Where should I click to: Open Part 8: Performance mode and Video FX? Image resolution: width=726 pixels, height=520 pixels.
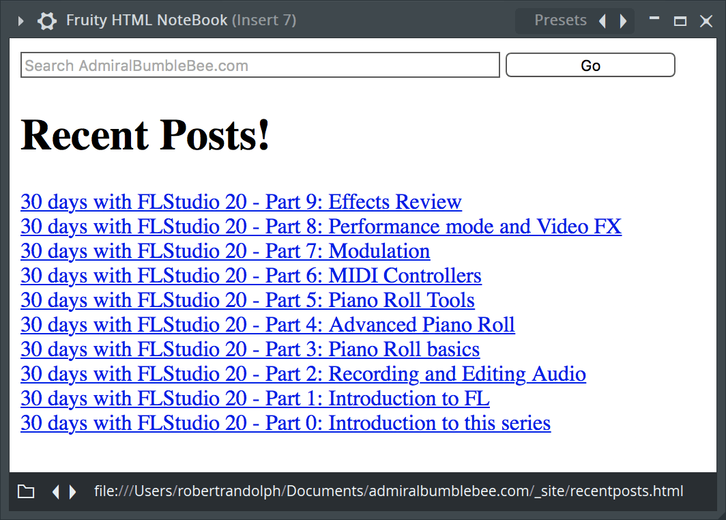pyautogui.click(x=321, y=227)
